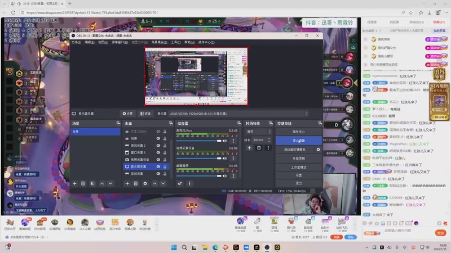Hide the 战绩 source with eye icon
451x253 pixels.
158,138
